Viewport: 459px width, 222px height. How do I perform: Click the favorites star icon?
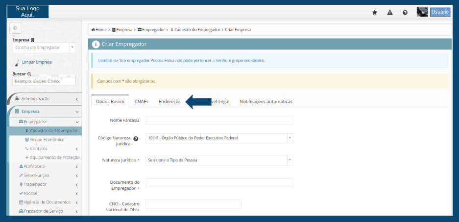374,12
